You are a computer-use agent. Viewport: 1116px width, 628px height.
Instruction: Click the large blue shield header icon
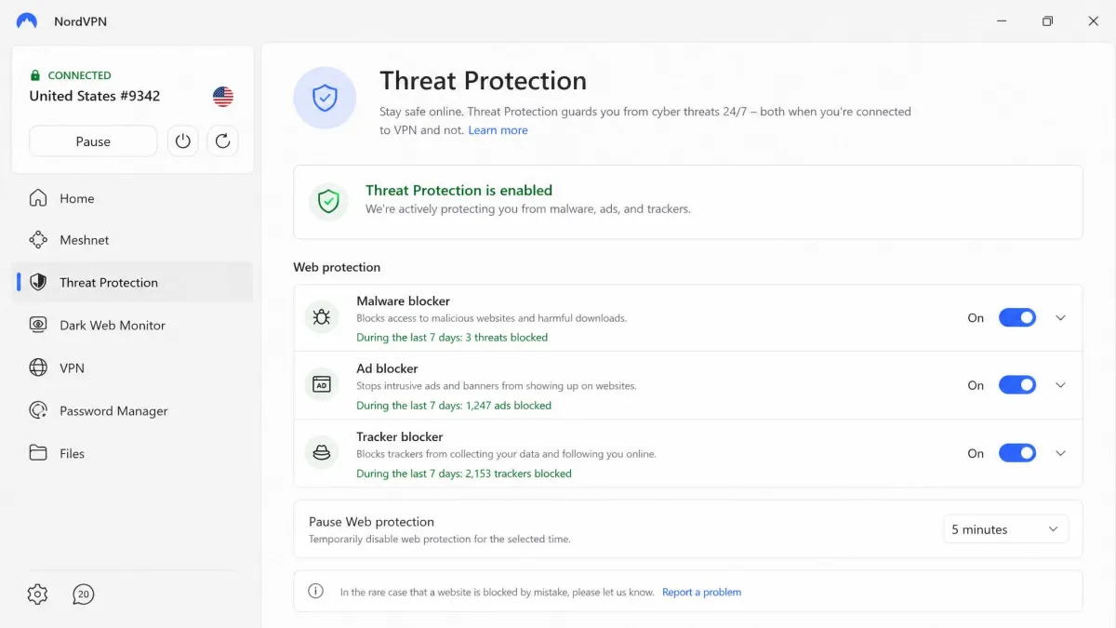click(325, 97)
